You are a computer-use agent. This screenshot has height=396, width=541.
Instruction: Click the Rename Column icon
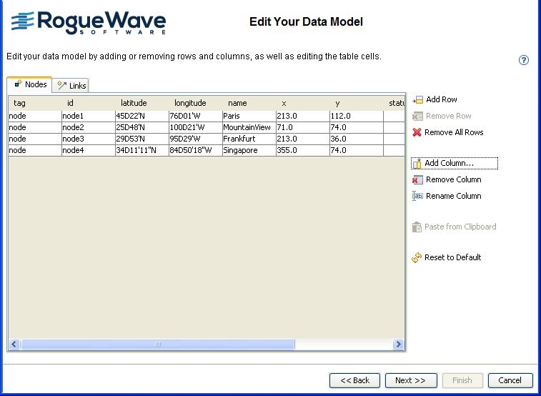click(418, 196)
